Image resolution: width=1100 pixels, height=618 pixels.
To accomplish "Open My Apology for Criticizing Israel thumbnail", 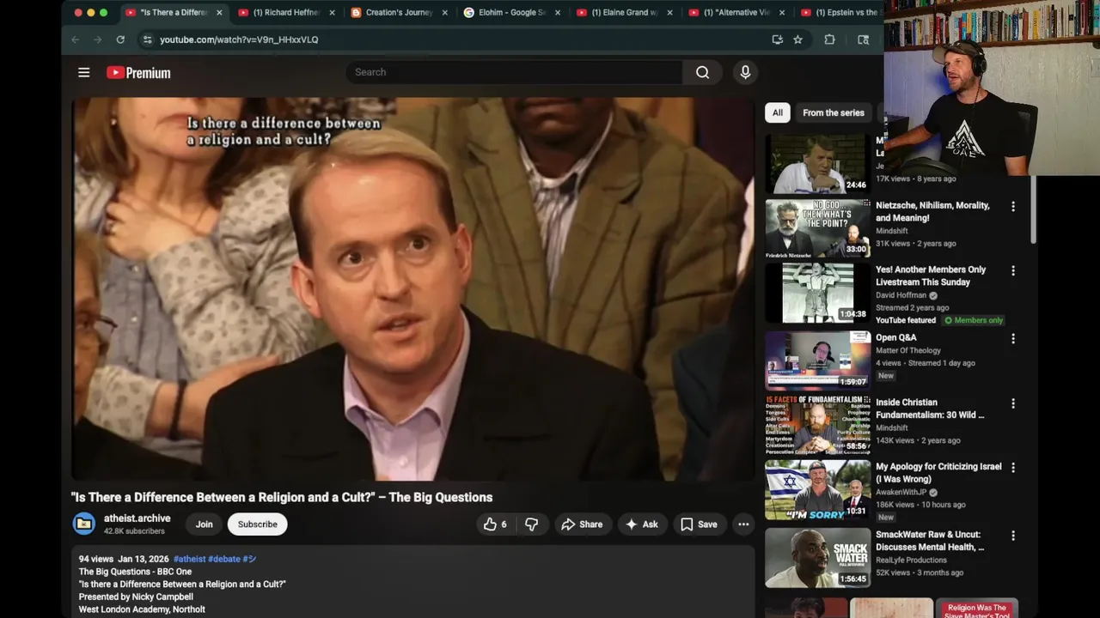I will click(817, 489).
